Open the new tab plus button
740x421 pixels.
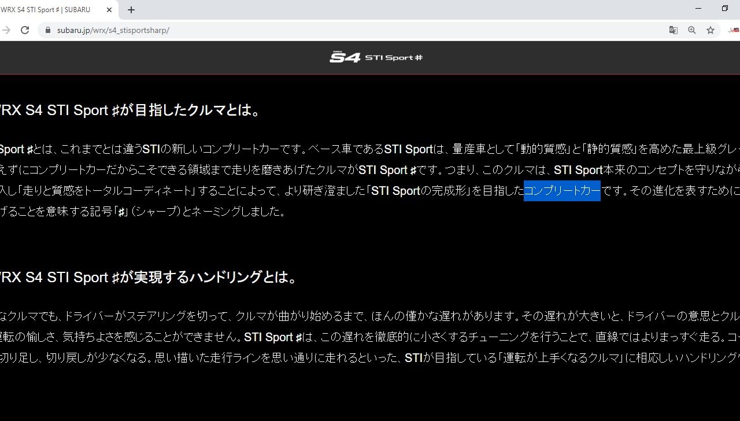[x=131, y=10]
